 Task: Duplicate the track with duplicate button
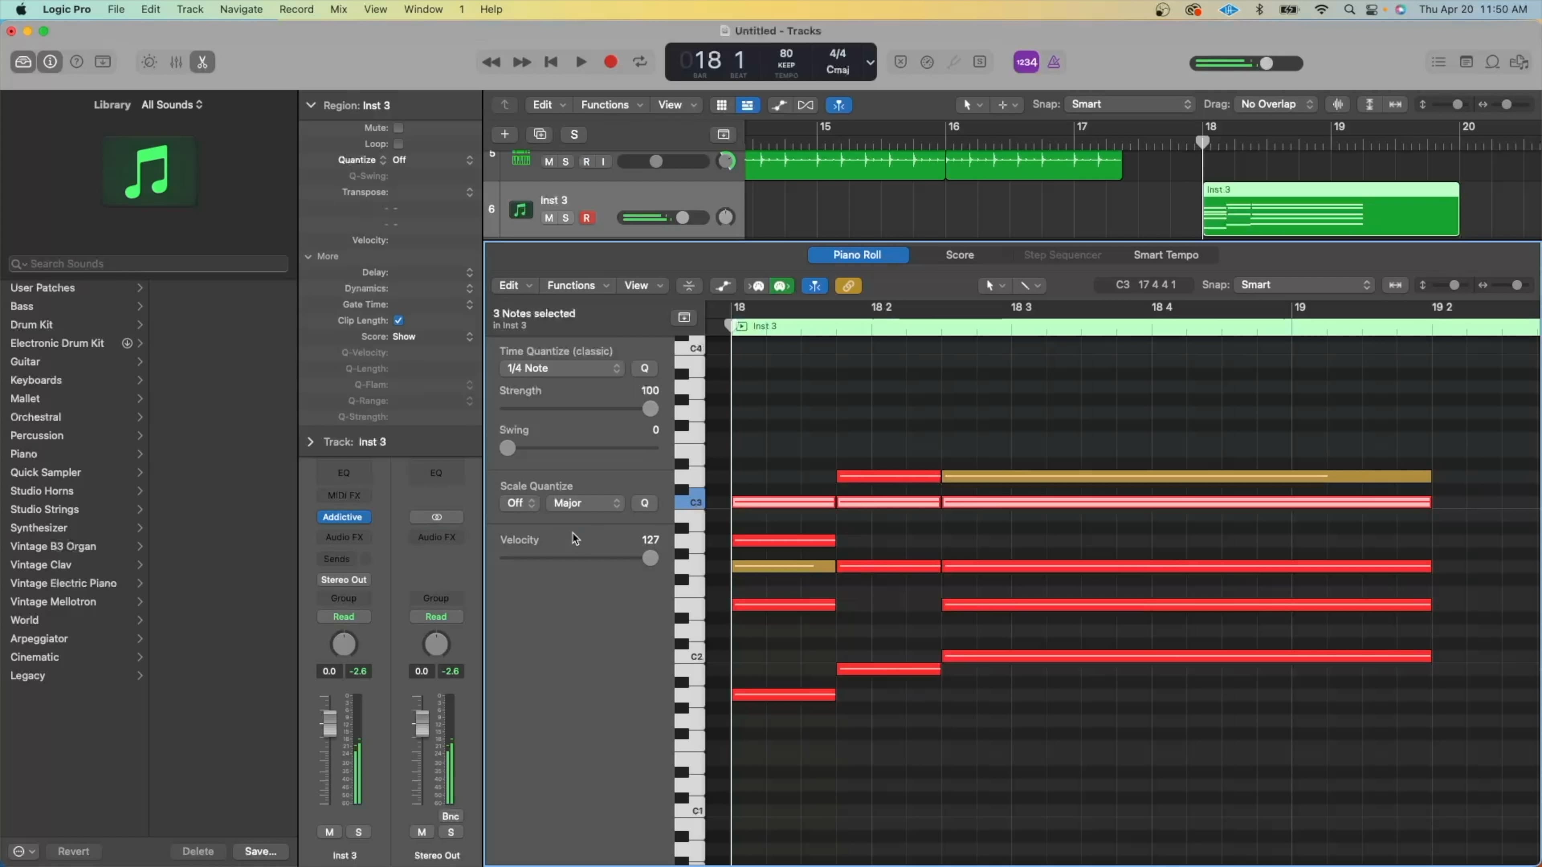click(x=540, y=134)
